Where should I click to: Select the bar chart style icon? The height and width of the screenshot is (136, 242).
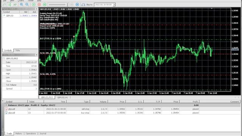pos(4,5)
